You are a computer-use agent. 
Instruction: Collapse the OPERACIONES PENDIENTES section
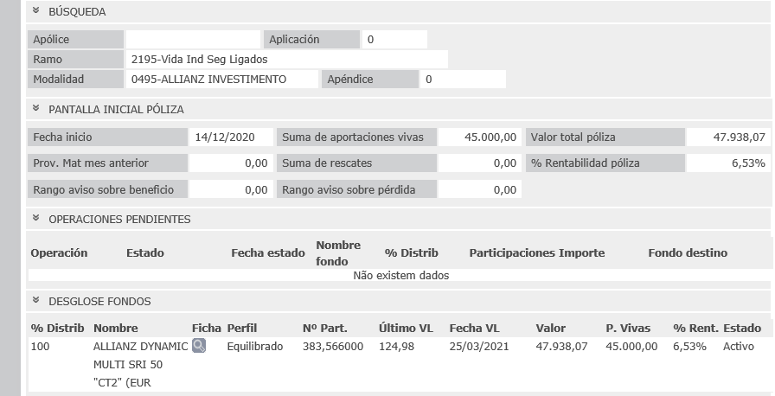(36, 219)
